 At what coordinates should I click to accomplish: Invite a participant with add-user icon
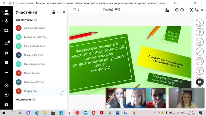[6, 95]
